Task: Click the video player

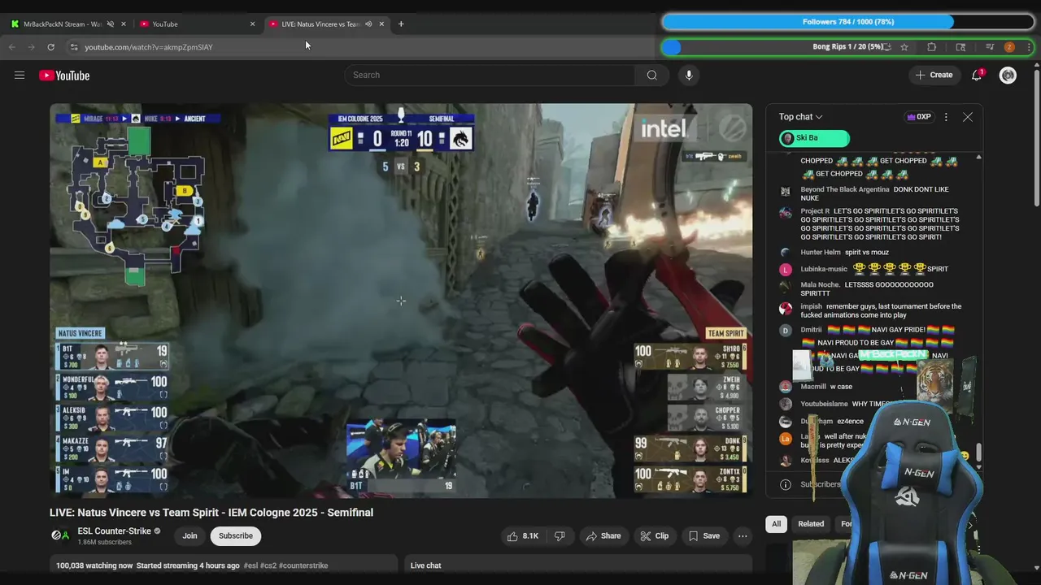Action: point(401,301)
